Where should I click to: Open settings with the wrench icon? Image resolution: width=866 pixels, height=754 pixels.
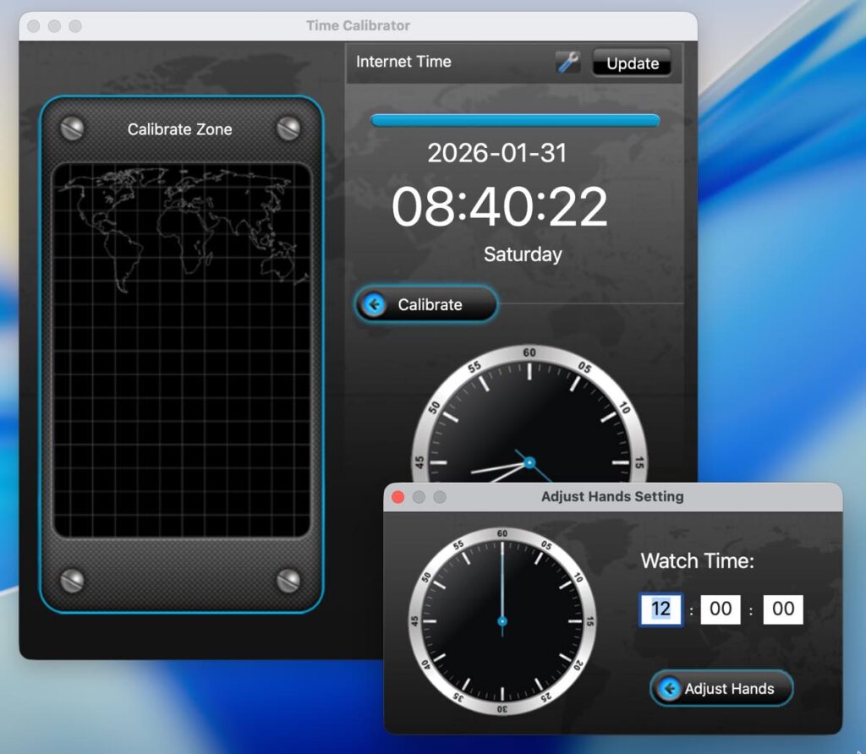pos(567,62)
